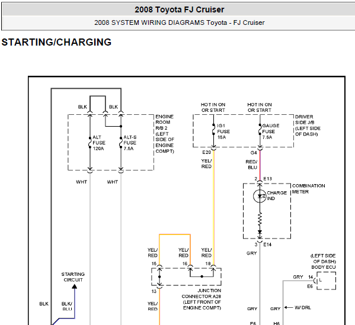
Task: Click the WHT label below the ALT fuse
Action: 82,182
